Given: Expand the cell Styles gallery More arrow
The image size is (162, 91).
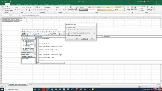Looking at the screenshot, I should coord(125,10).
